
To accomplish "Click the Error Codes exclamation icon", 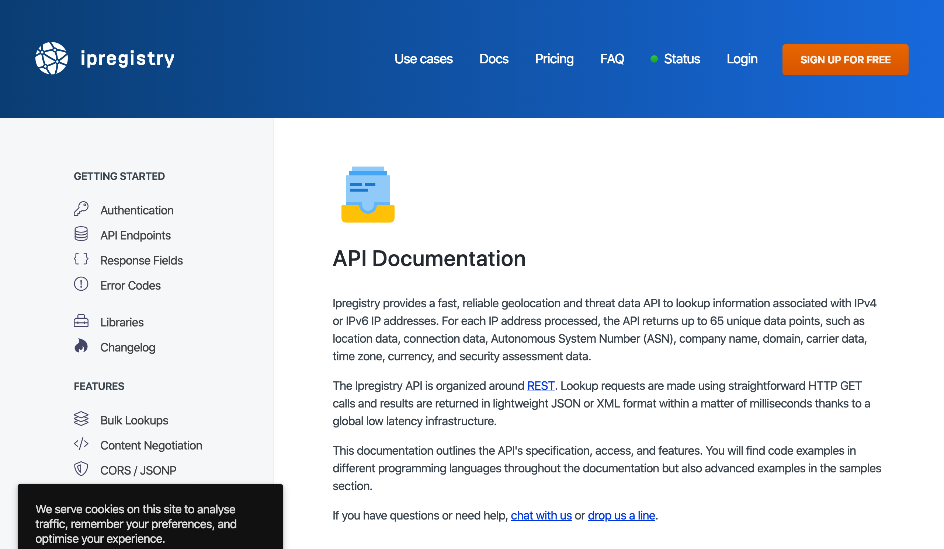I will click(x=81, y=284).
